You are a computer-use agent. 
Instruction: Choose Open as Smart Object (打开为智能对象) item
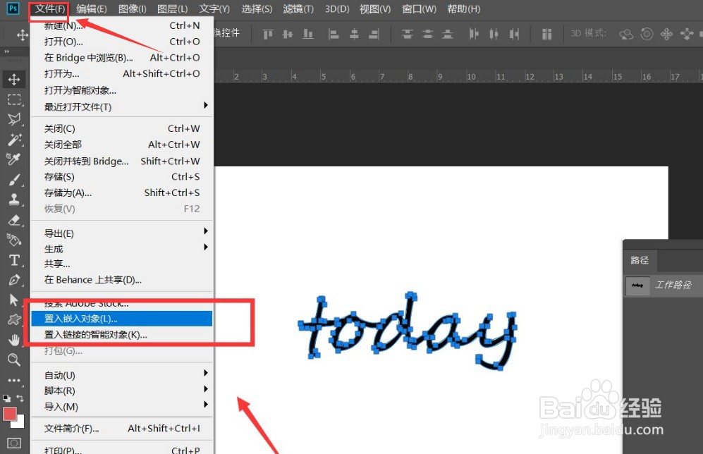pyautogui.click(x=122, y=90)
